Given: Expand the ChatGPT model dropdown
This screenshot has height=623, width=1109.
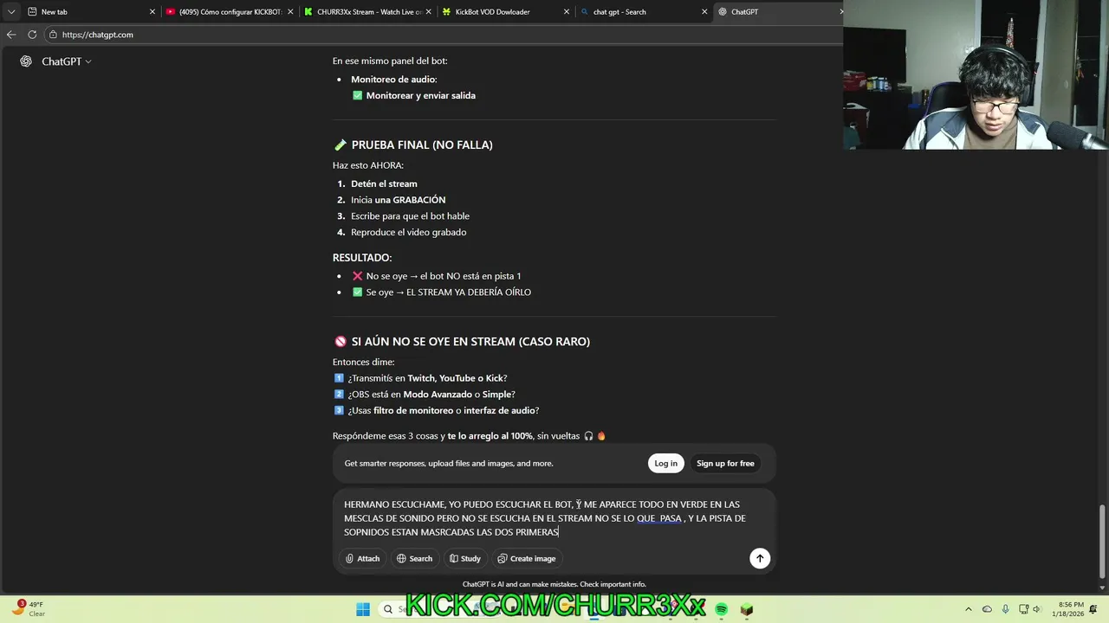Looking at the screenshot, I should [x=67, y=61].
